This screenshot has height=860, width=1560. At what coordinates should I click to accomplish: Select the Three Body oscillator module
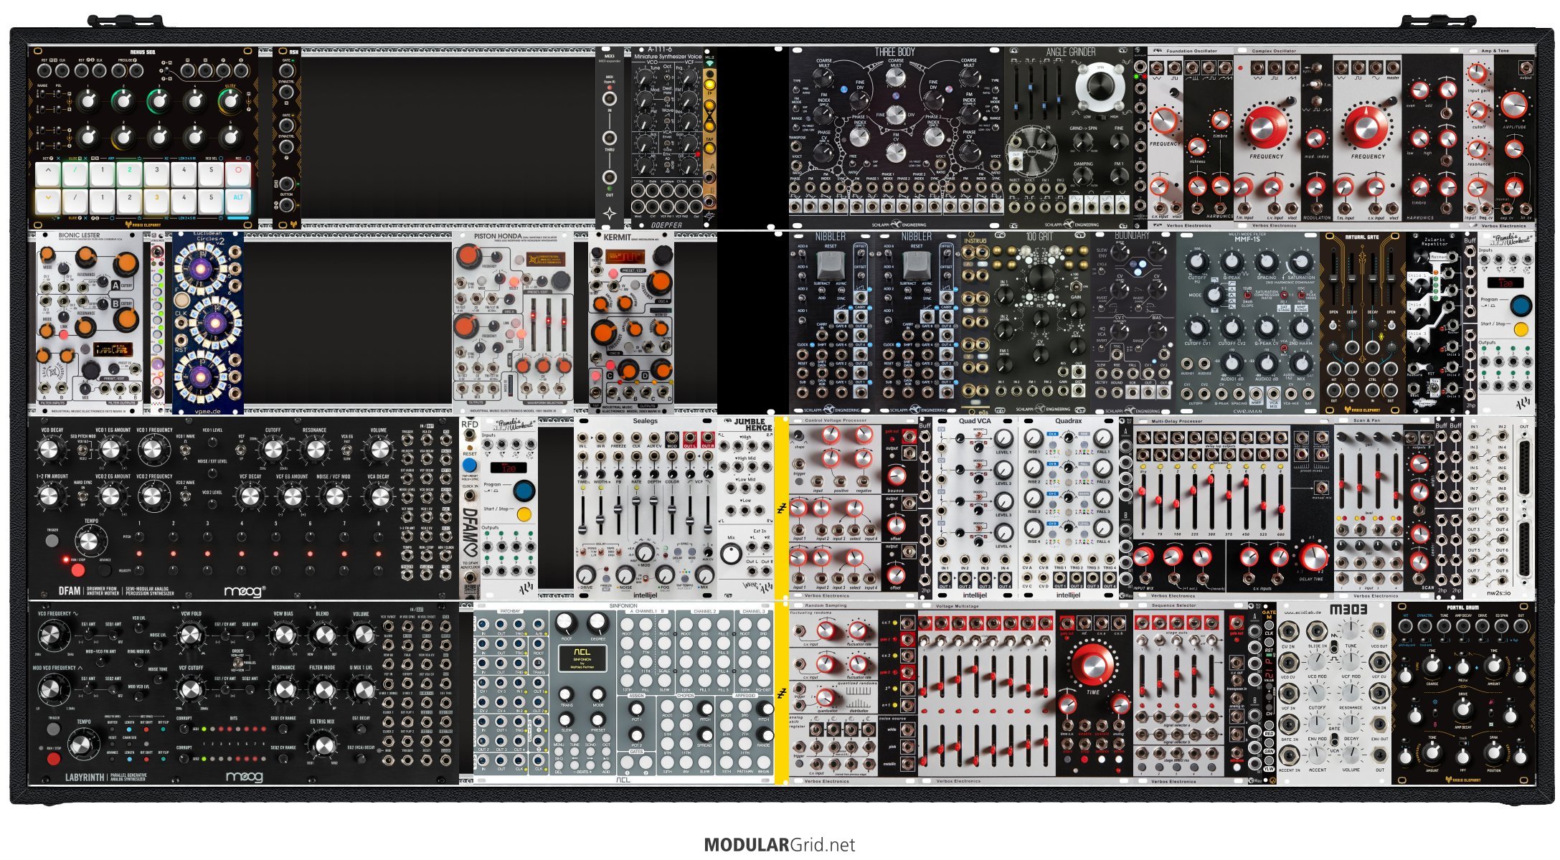pyautogui.click(x=896, y=138)
